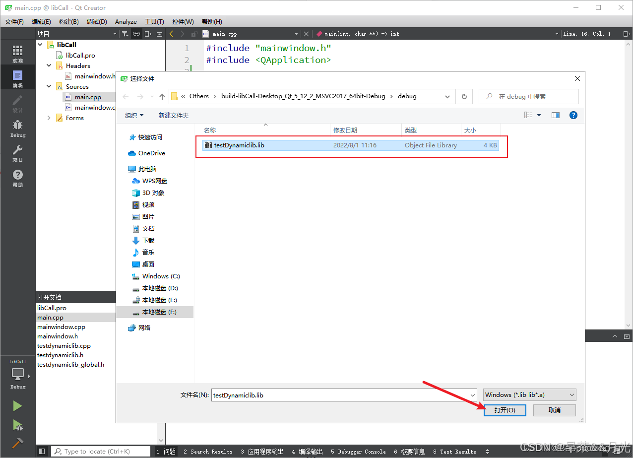This screenshot has width=633, height=458.
Task: Switch to Debug mode in sidebar
Action: click(17, 128)
